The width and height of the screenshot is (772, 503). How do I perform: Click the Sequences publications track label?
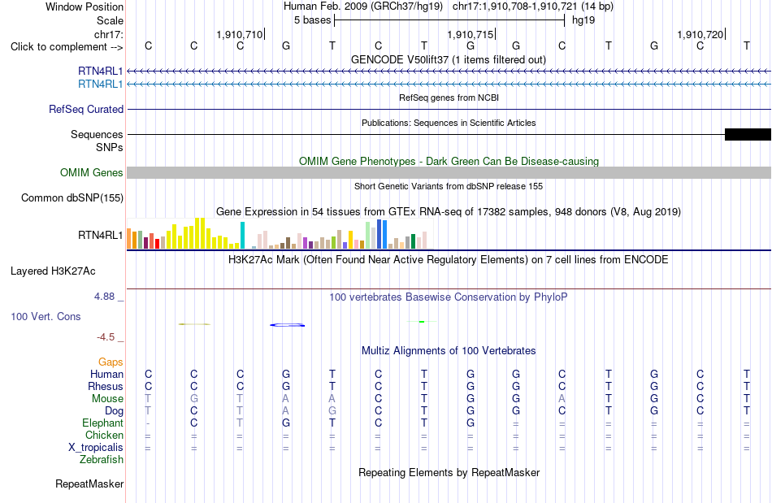97,134
